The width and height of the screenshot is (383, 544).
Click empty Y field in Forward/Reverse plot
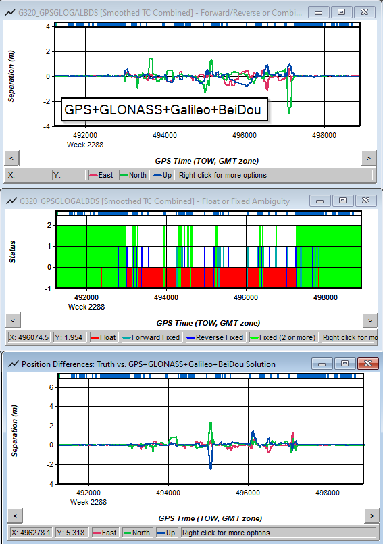(69, 175)
